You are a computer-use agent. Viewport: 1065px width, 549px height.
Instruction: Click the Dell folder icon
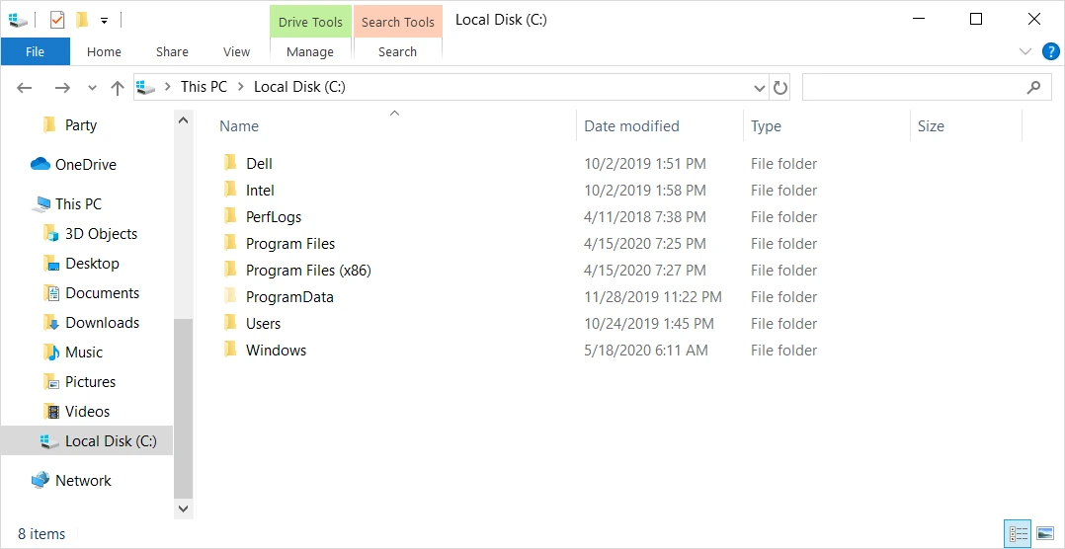coord(230,163)
